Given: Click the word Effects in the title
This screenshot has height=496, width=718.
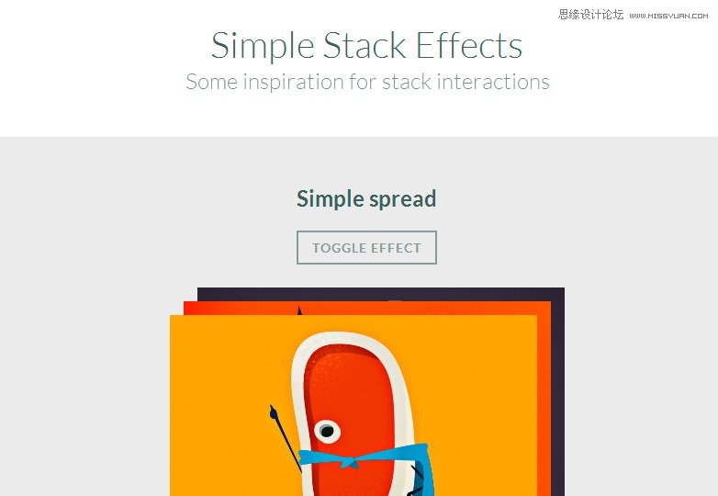Looking at the screenshot, I should click(469, 45).
